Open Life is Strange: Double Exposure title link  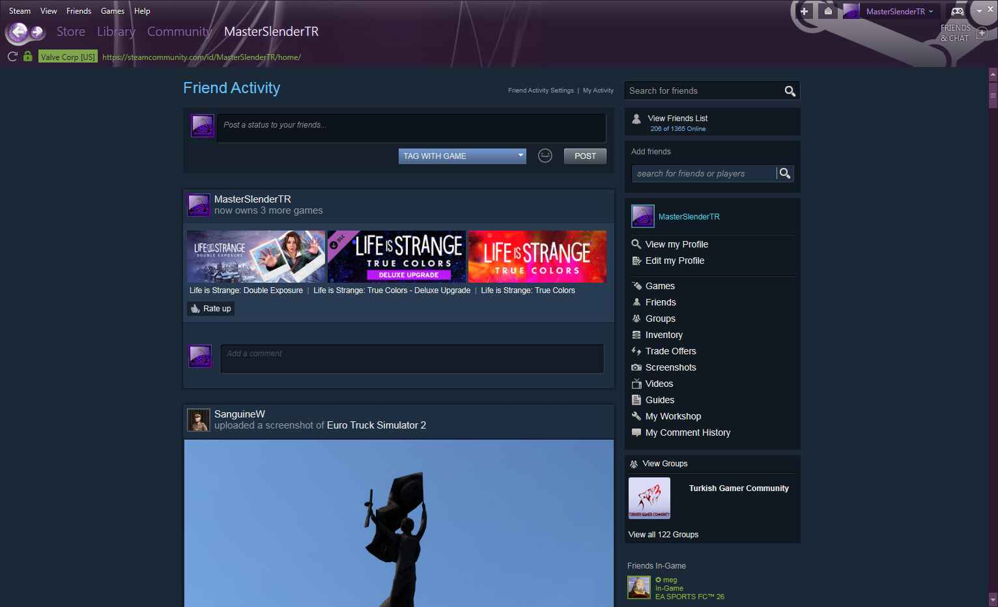[x=246, y=290]
